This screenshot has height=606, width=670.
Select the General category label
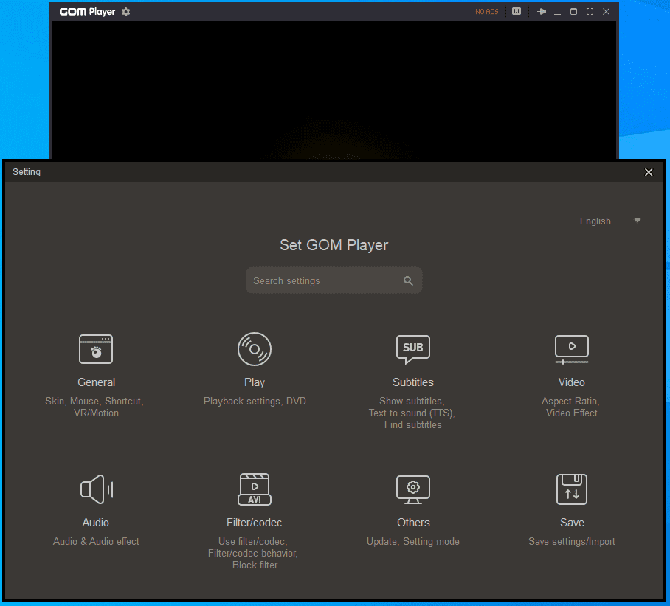(x=96, y=382)
